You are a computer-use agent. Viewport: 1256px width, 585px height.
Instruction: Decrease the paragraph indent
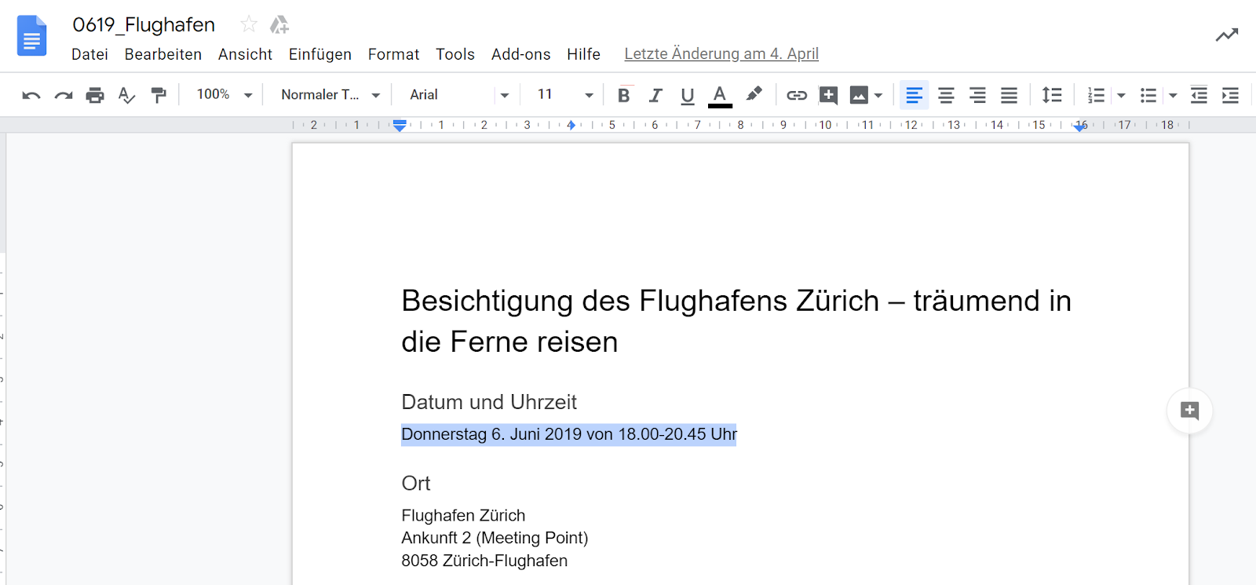[x=1199, y=95]
